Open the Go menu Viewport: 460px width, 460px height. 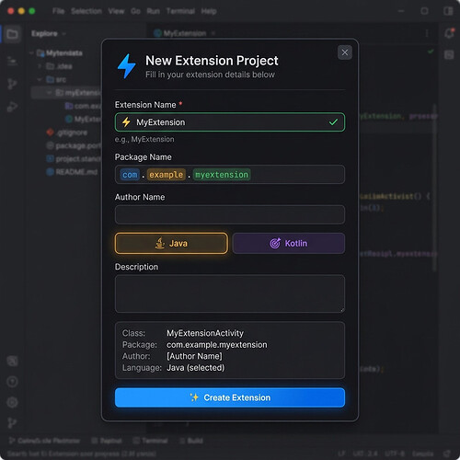(x=135, y=11)
